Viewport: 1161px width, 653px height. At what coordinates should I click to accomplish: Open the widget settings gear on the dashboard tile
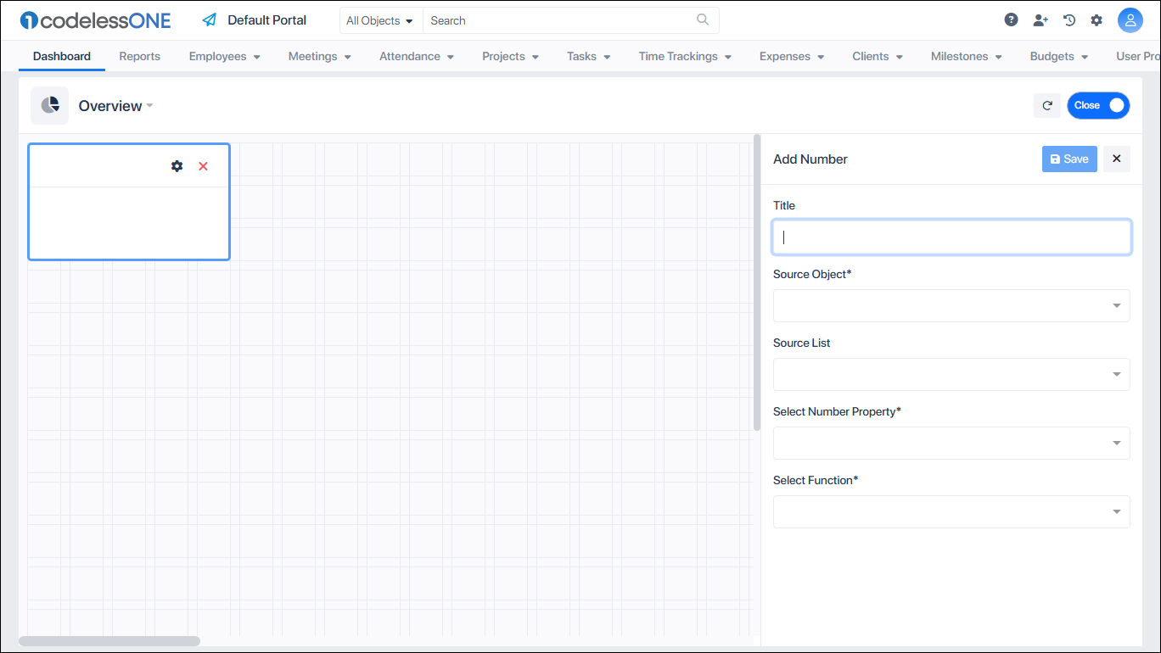coord(177,166)
